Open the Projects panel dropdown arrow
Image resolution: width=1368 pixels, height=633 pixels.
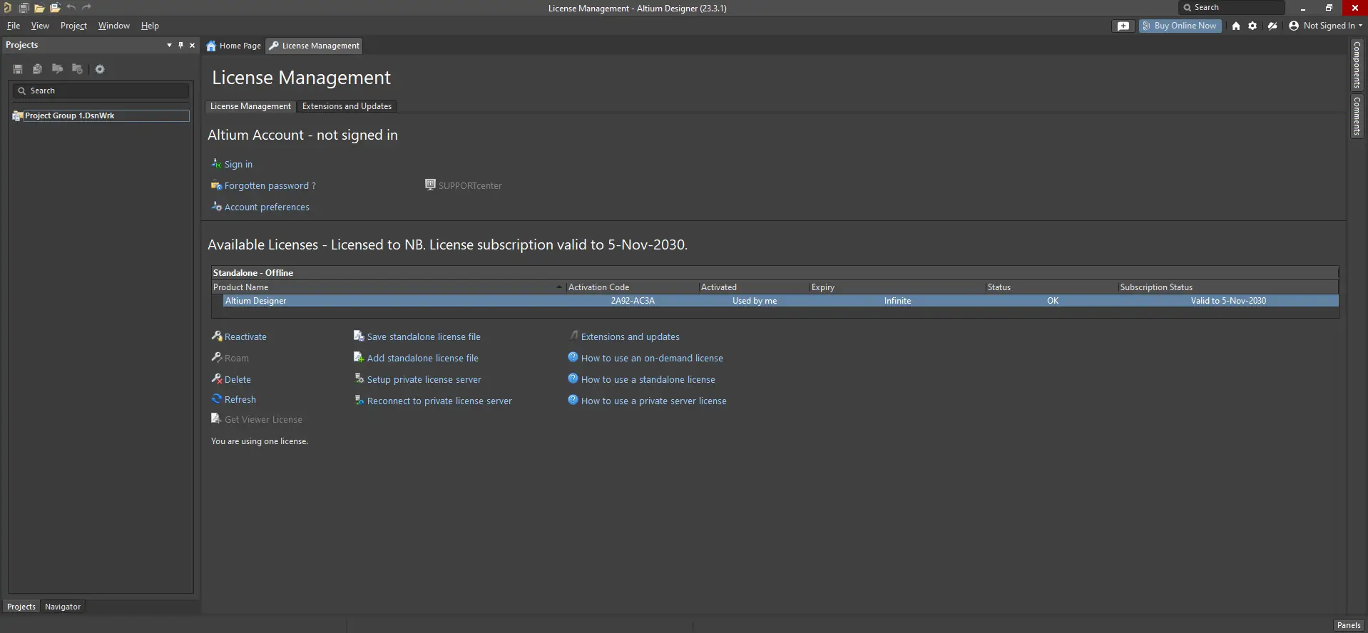coord(169,45)
